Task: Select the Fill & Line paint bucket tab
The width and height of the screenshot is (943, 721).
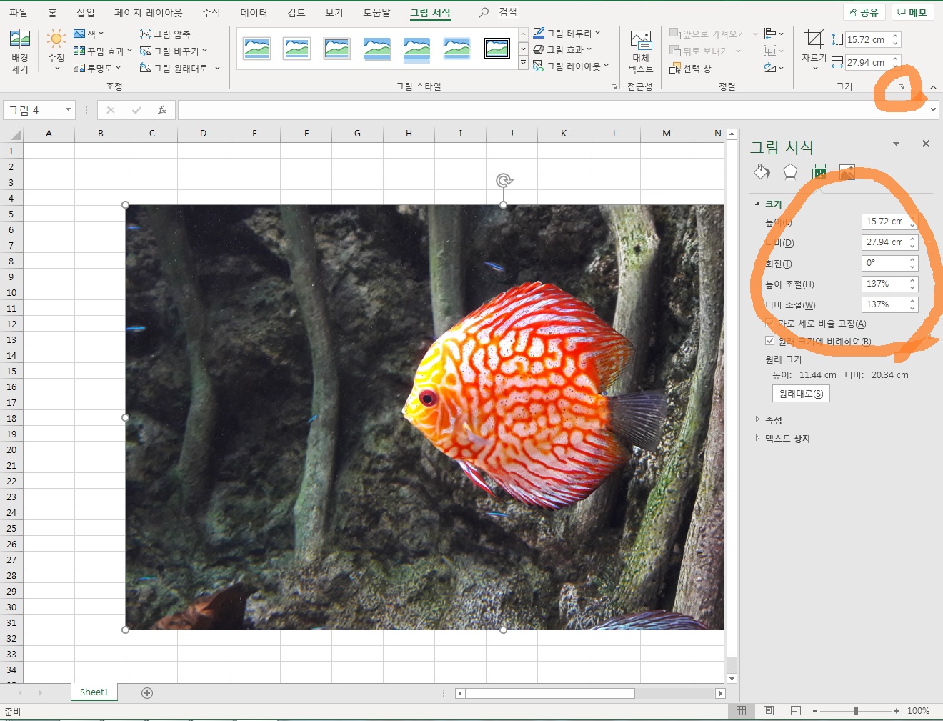Action: (762, 171)
